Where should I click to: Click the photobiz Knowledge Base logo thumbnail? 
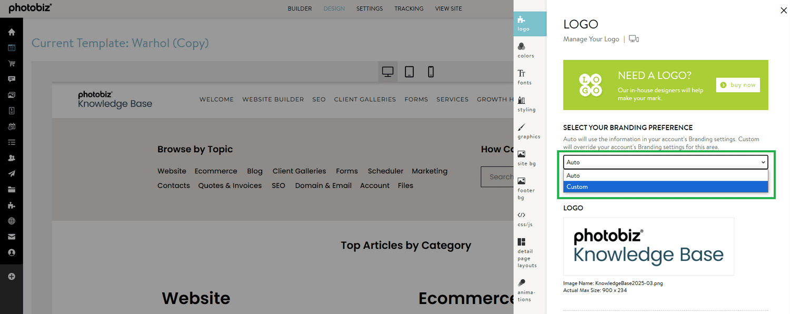[648, 246]
